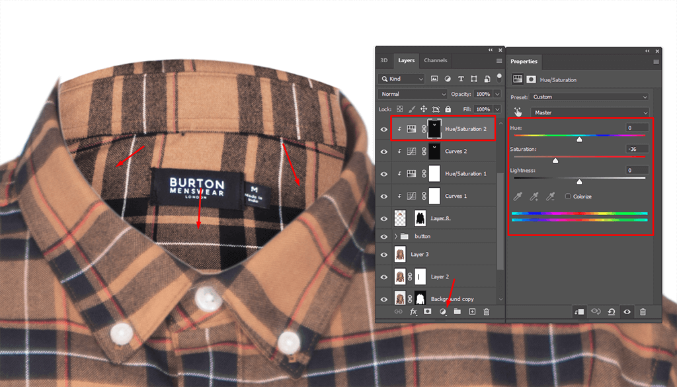Hide the Curves 1 layer
The height and width of the screenshot is (387, 677).
point(384,196)
